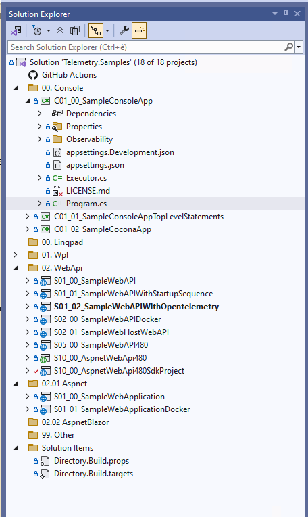The height and width of the screenshot is (517, 308).
Task: Switch between solution and folder views icon
Action: click(16, 30)
